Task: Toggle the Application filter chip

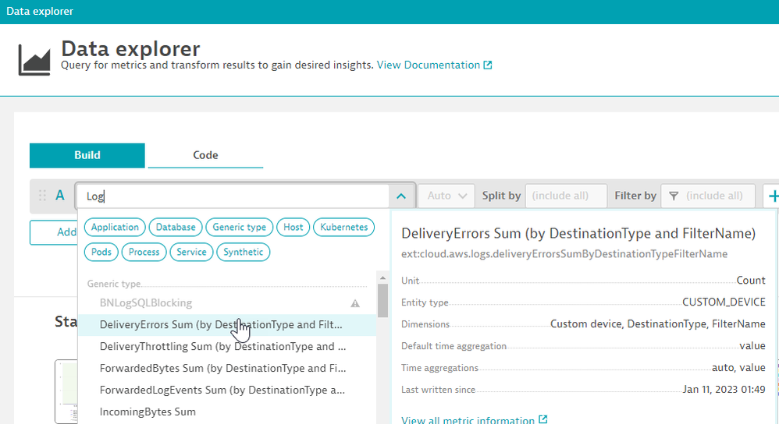Action: pyautogui.click(x=115, y=228)
